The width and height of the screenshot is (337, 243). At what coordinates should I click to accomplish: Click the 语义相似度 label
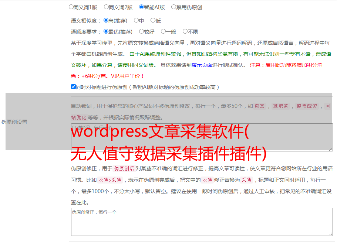pyautogui.click(x=85, y=21)
